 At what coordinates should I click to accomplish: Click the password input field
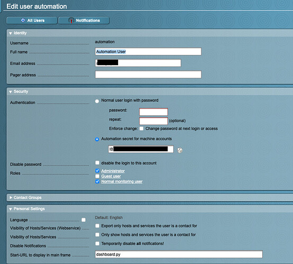click(154, 112)
